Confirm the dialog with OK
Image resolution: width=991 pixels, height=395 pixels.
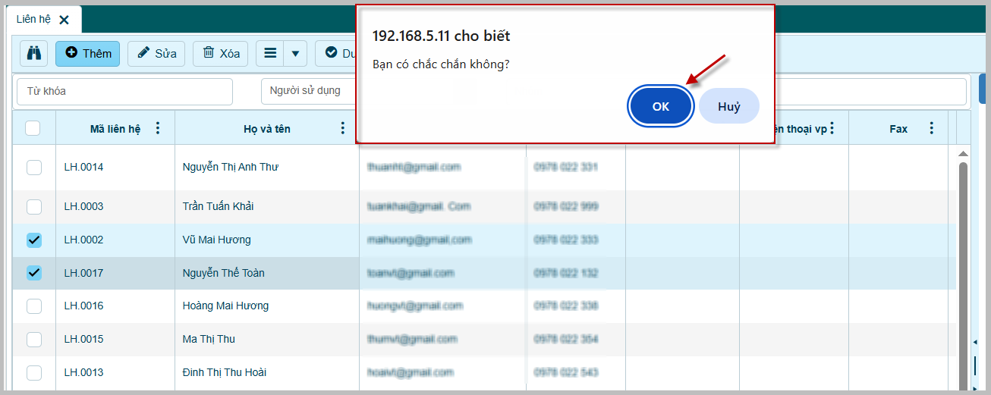click(660, 106)
